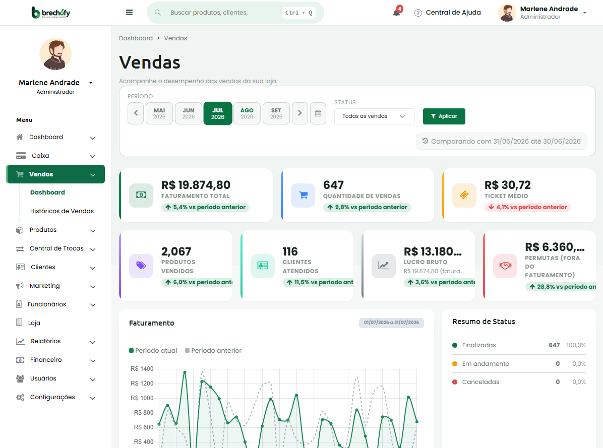
Task: Click the Vendas breadcrumb
Action: [176, 38]
